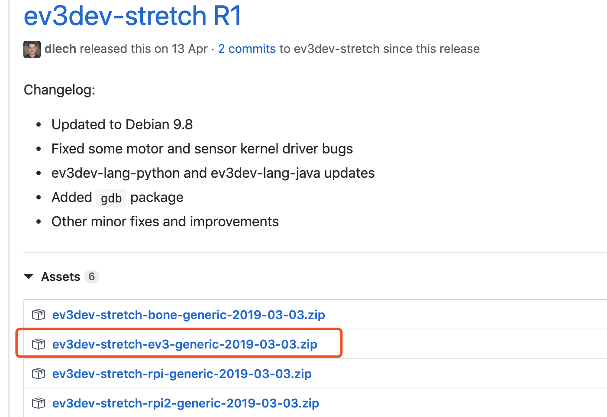Download ev3dev-stretch-ev3-generic-2019-03-03.zip
This screenshot has width=607, height=417.
click(184, 344)
